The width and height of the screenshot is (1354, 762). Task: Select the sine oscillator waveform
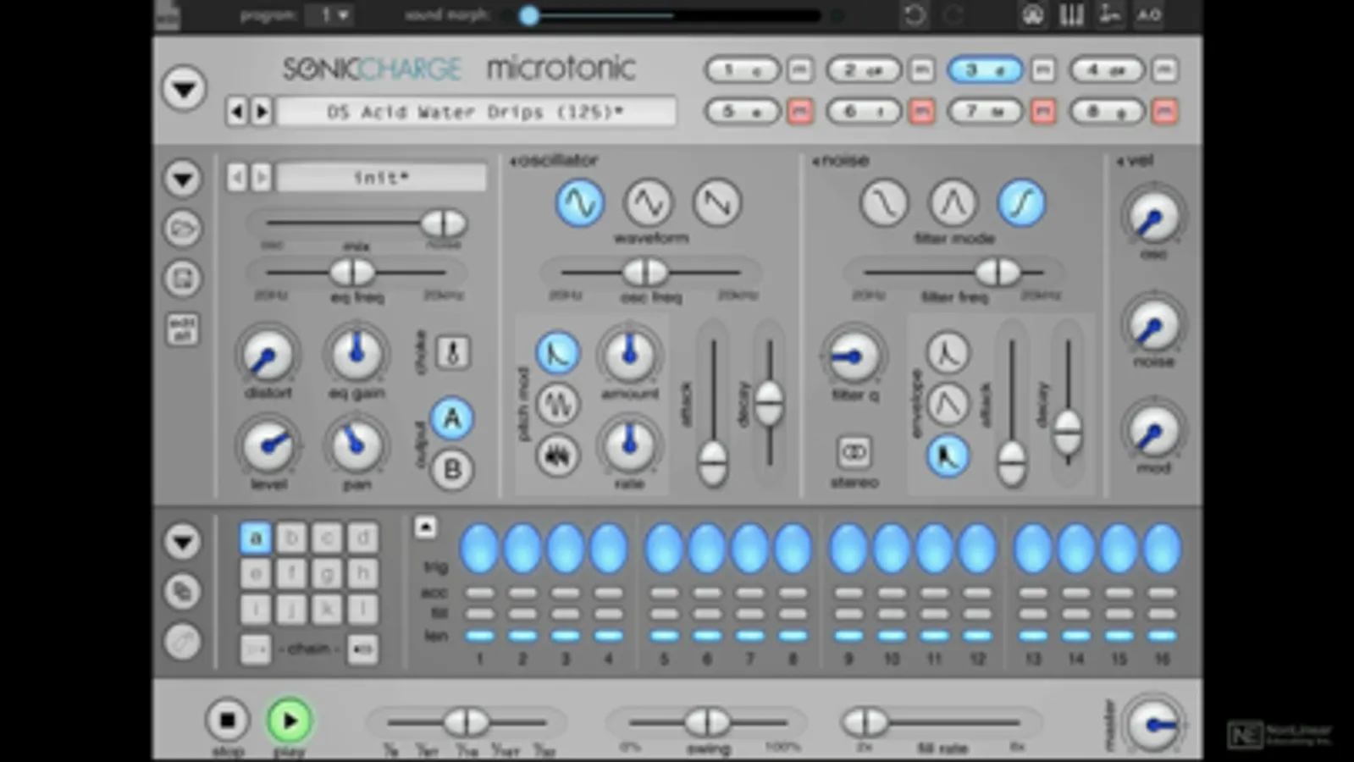pos(580,203)
